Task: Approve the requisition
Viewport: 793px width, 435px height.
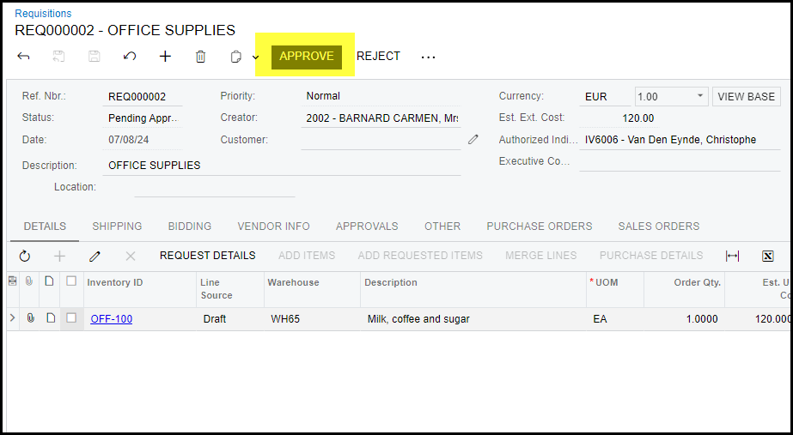Action: point(307,57)
